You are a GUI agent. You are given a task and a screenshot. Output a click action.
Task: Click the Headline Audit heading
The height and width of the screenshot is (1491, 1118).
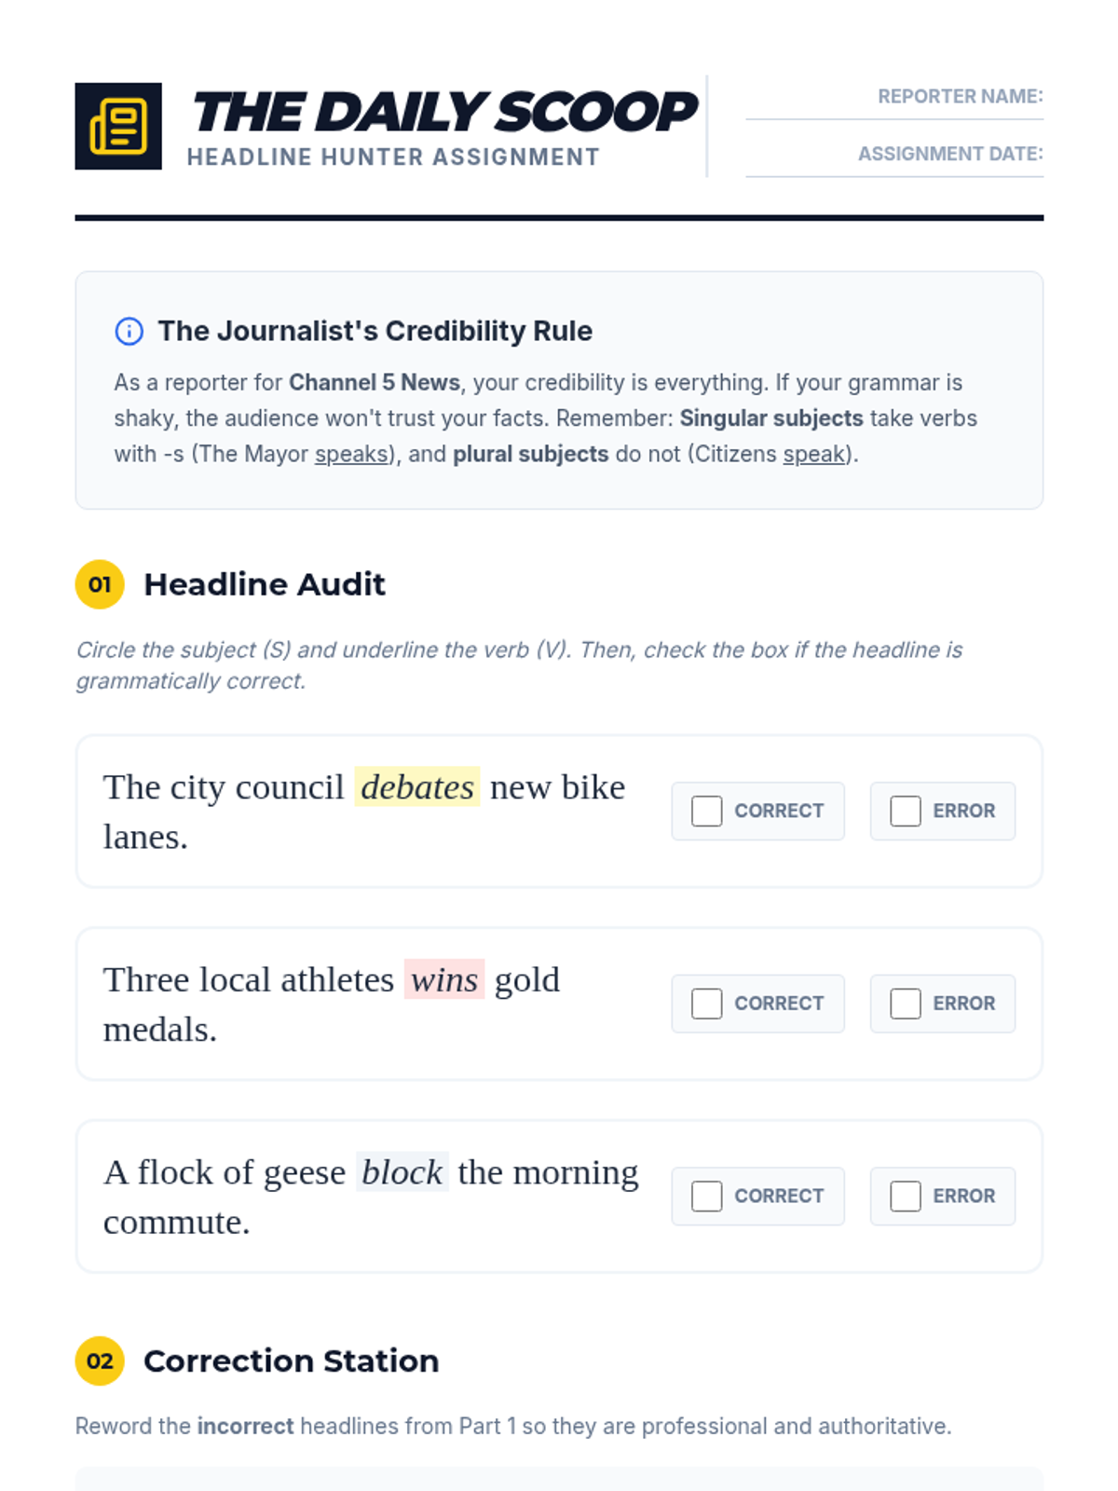point(264,584)
